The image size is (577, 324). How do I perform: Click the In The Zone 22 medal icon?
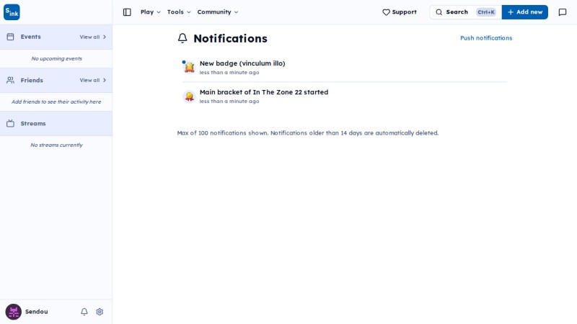[x=189, y=96]
